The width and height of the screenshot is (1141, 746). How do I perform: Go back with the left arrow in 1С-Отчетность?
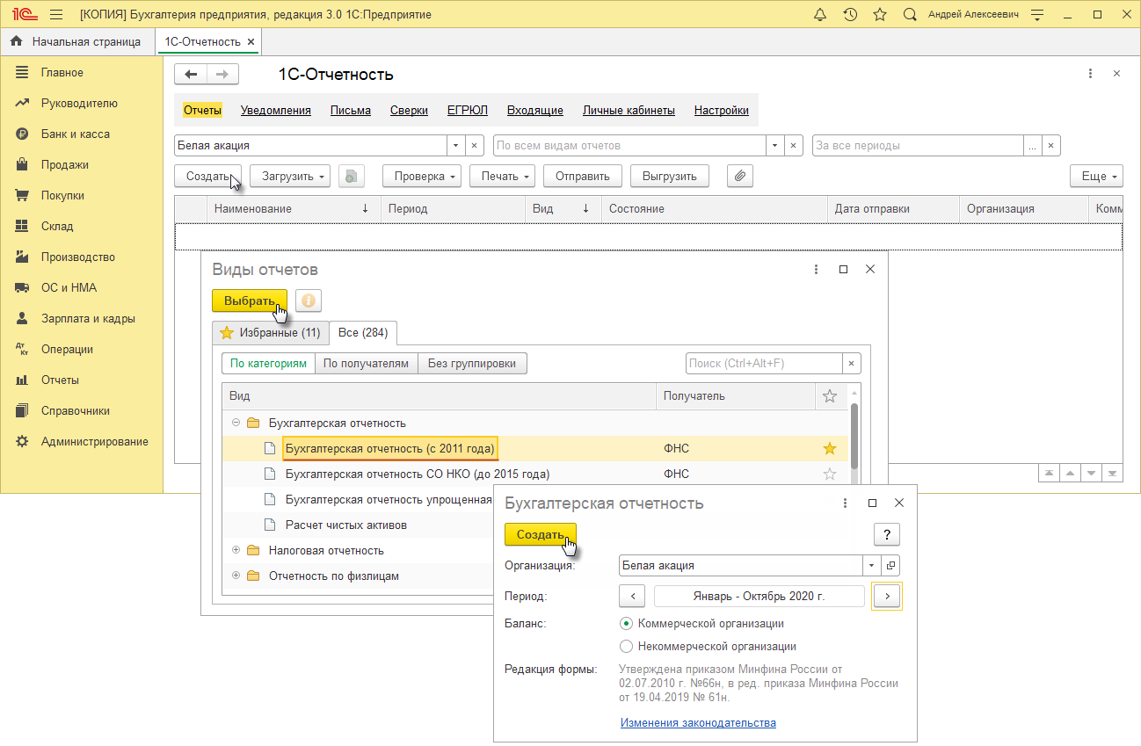(x=191, y=75)
